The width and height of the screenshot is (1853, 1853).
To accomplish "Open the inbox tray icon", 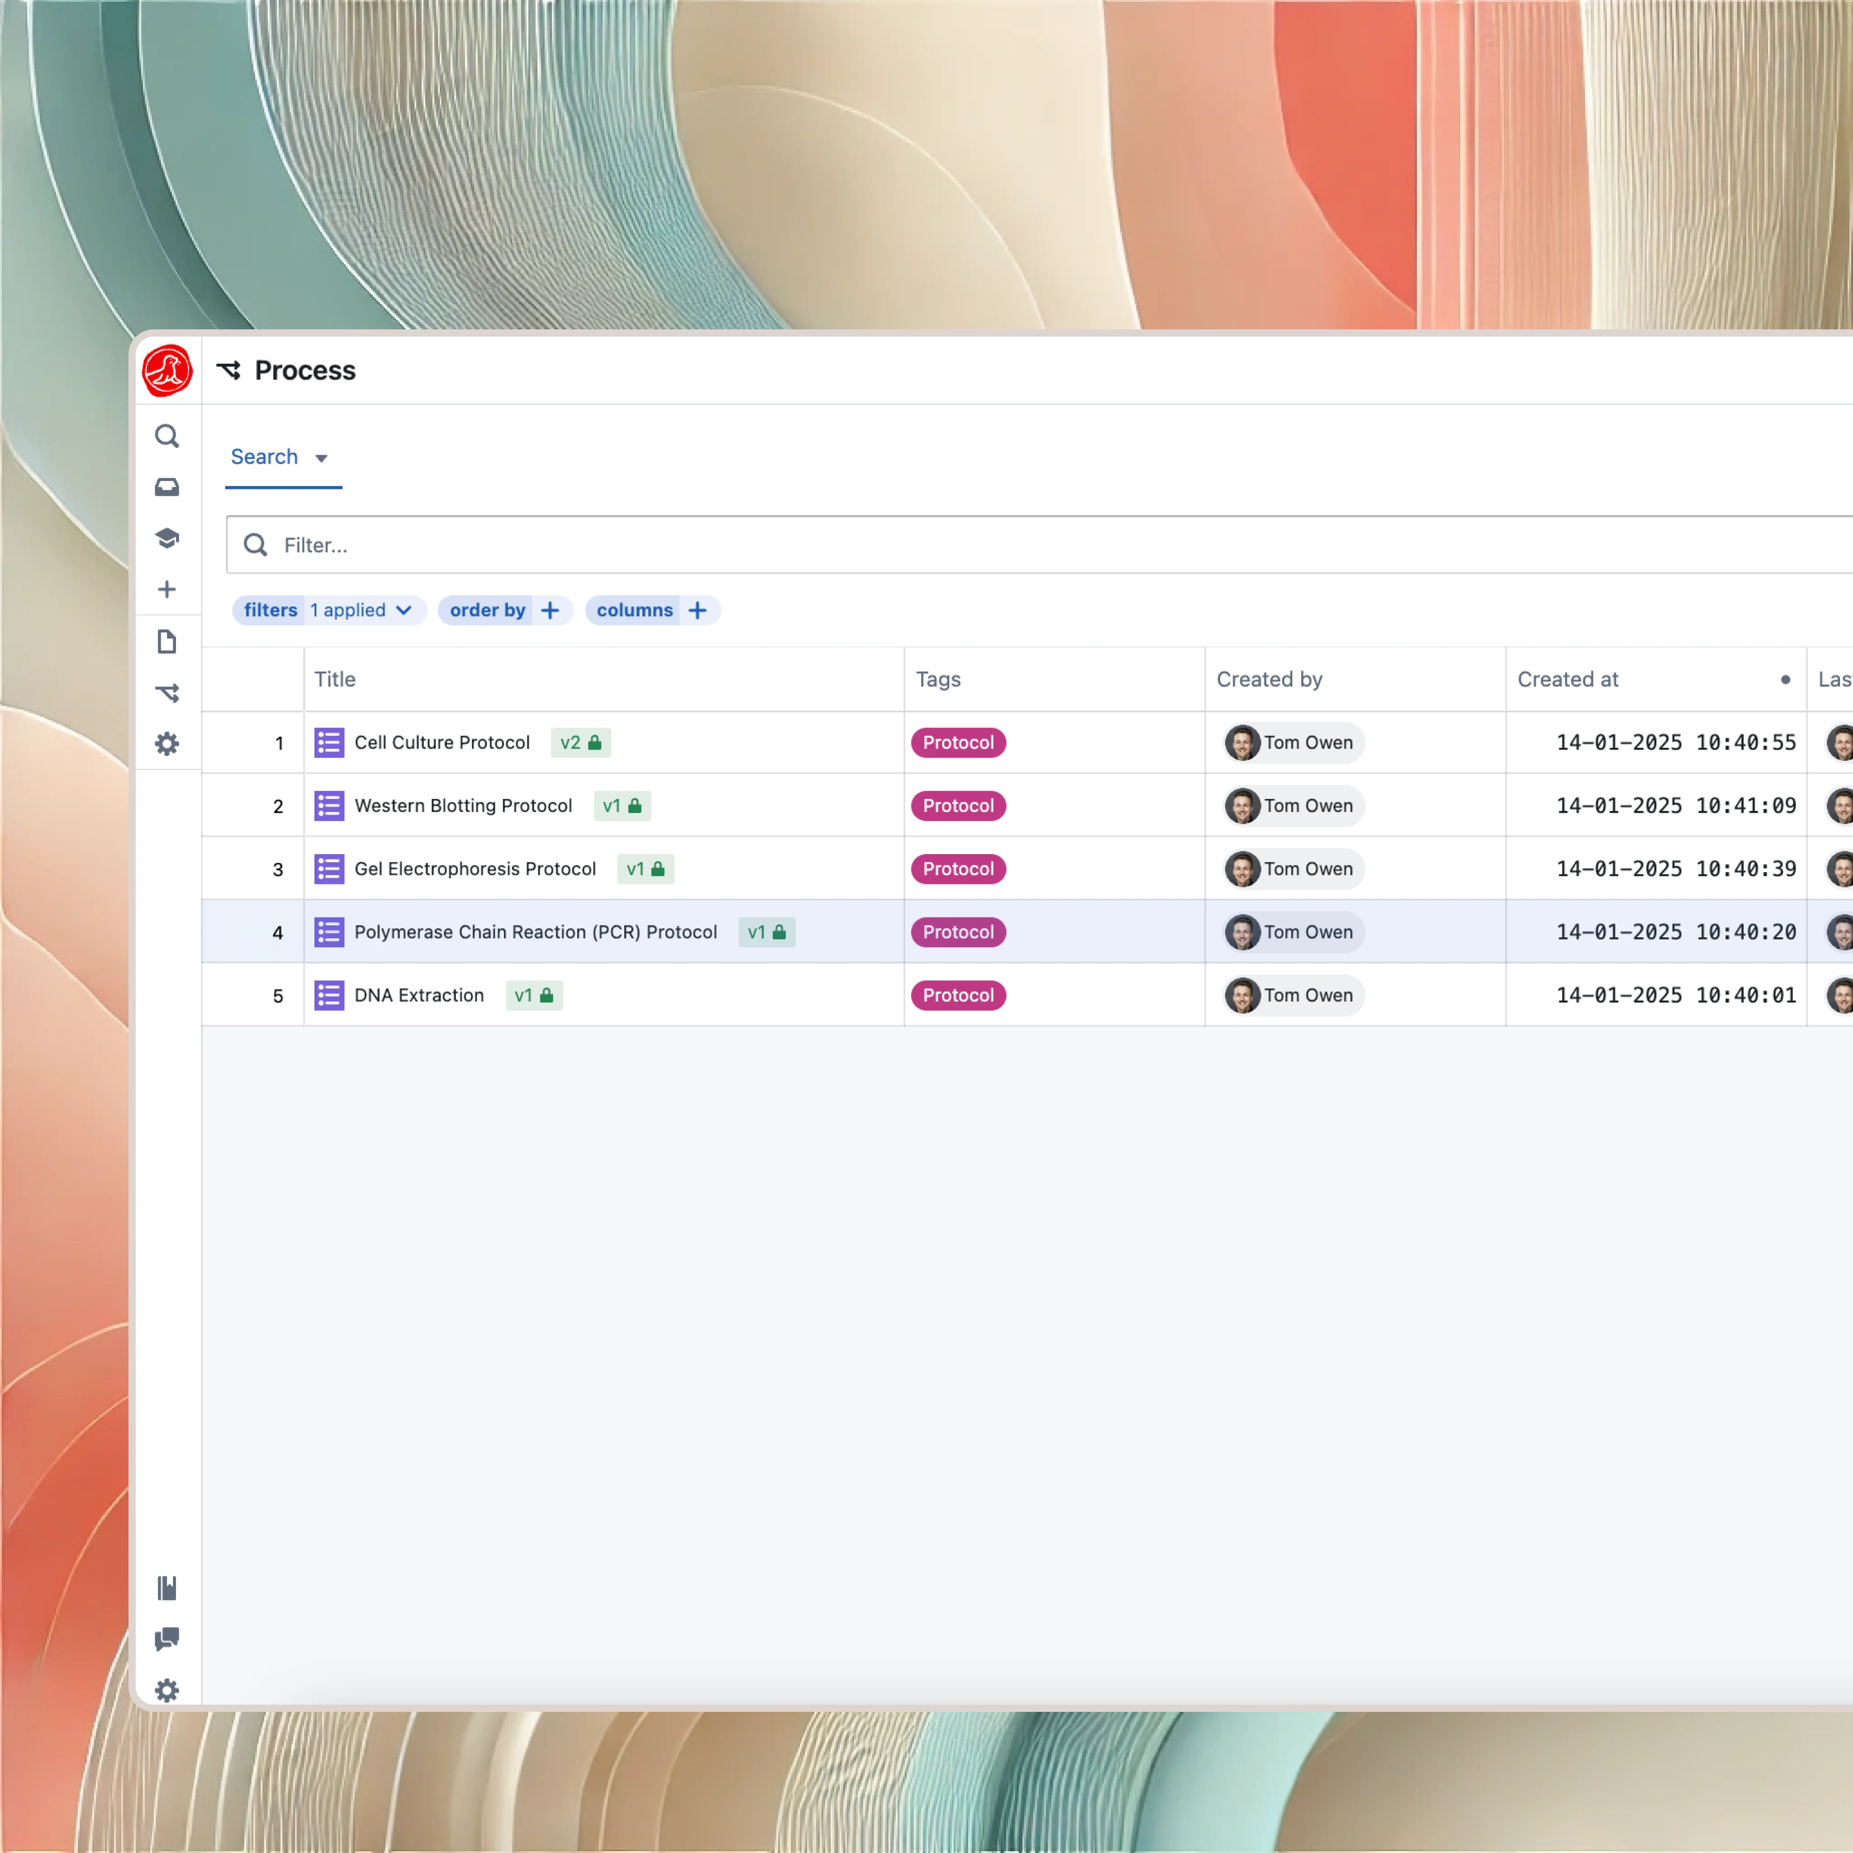I will (167, 487).
